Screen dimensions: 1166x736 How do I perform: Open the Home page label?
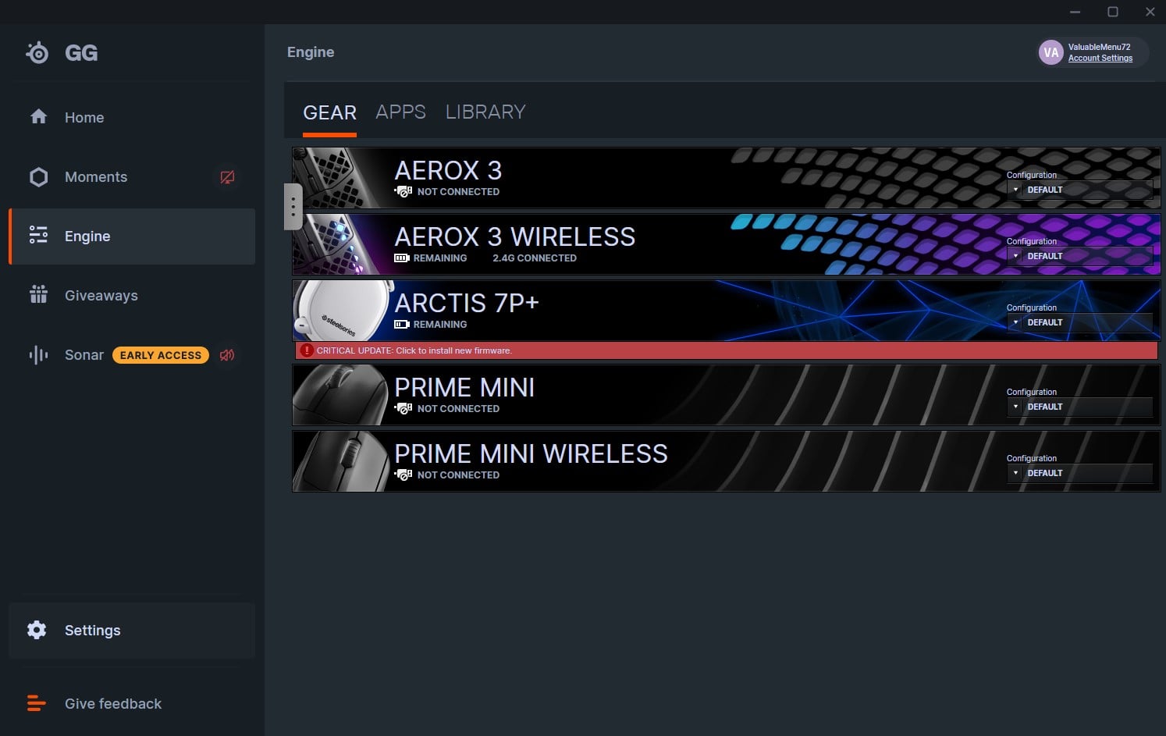[x=84, y=118]
